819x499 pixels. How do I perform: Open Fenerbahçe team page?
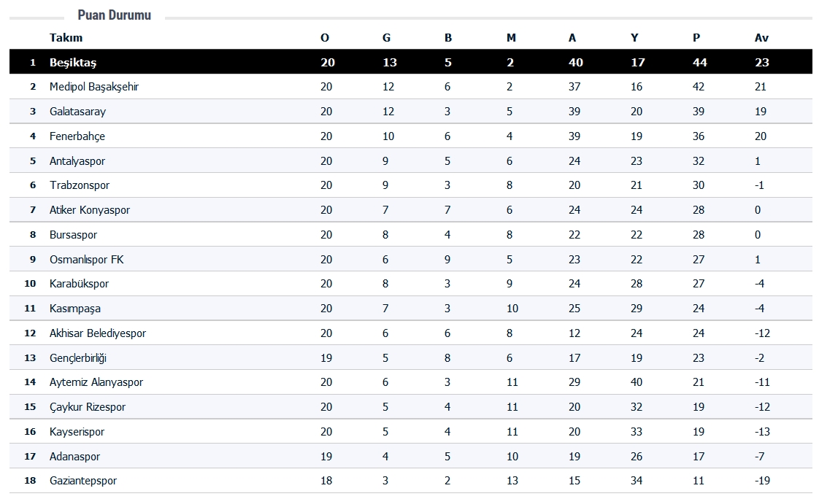(77, 136)
